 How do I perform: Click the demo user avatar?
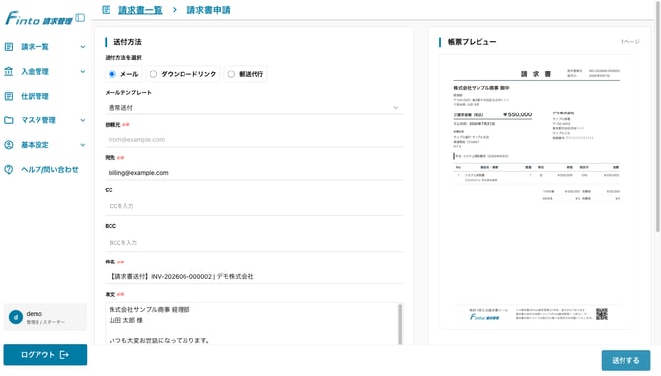click(x=16, y=317)
